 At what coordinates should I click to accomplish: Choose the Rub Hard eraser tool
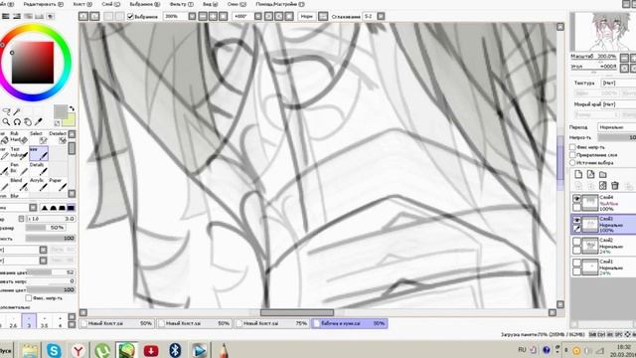19,137
